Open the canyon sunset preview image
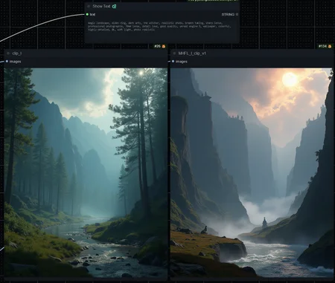This screenshot has height=283, width=335. (x=251, y=172)
